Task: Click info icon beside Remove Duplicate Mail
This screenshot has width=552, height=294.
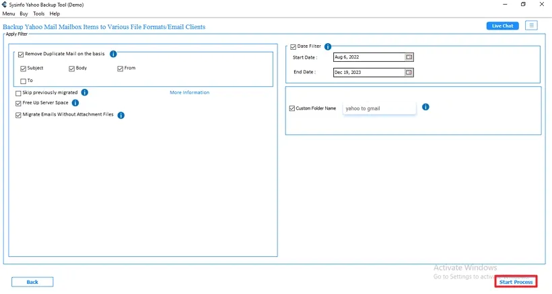Action: 113,54
